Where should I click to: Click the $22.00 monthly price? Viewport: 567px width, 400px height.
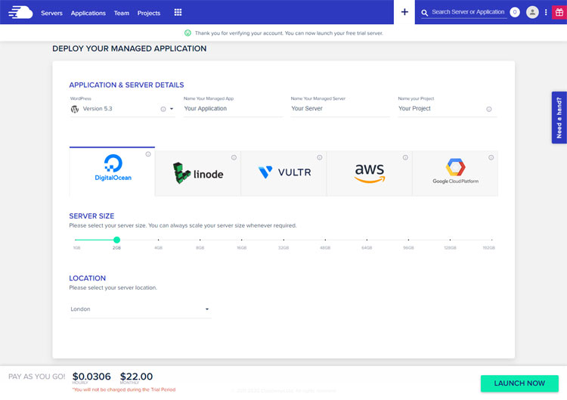pos(136,377)
